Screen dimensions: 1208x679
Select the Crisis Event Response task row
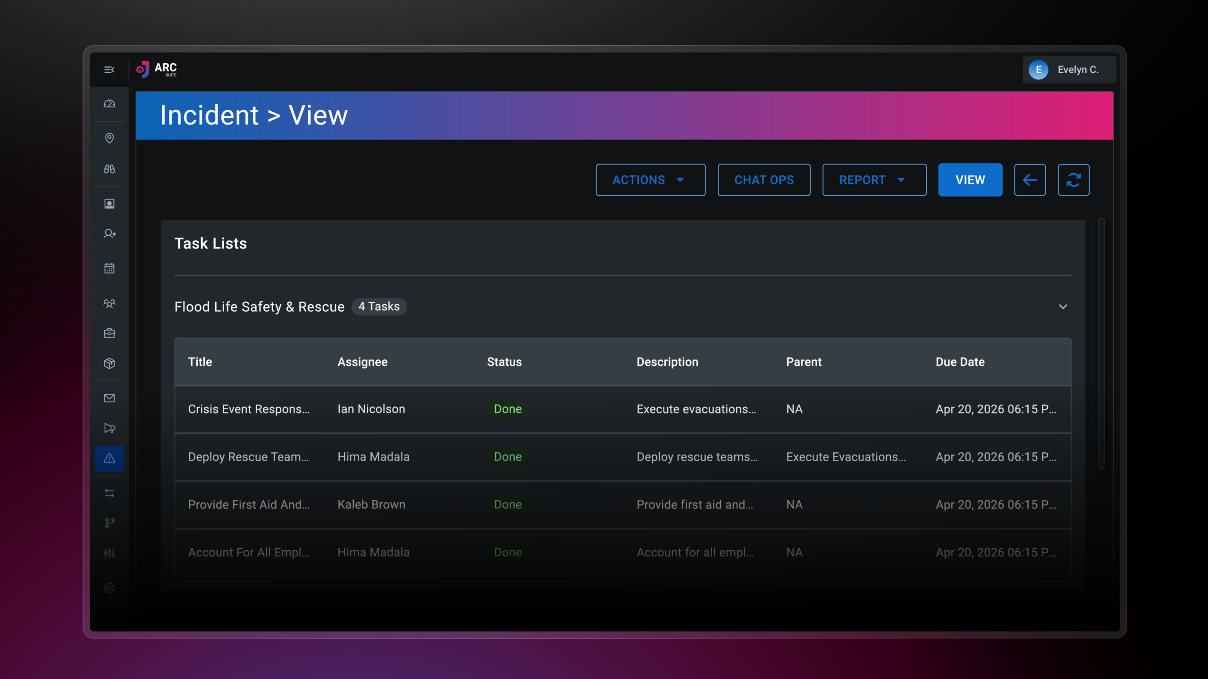[623, 409]
